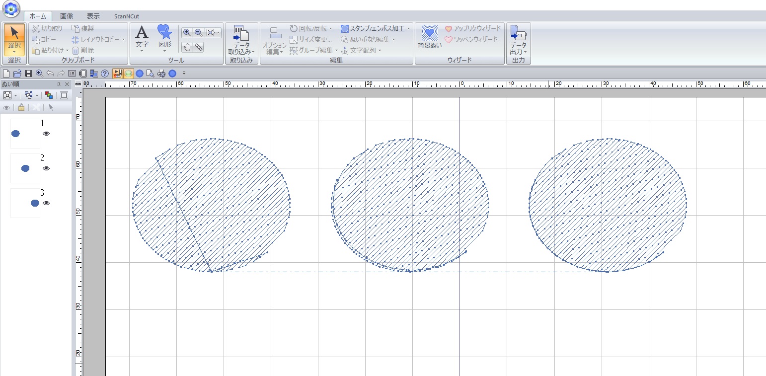Select the ruler measure tool

(199, 47)
